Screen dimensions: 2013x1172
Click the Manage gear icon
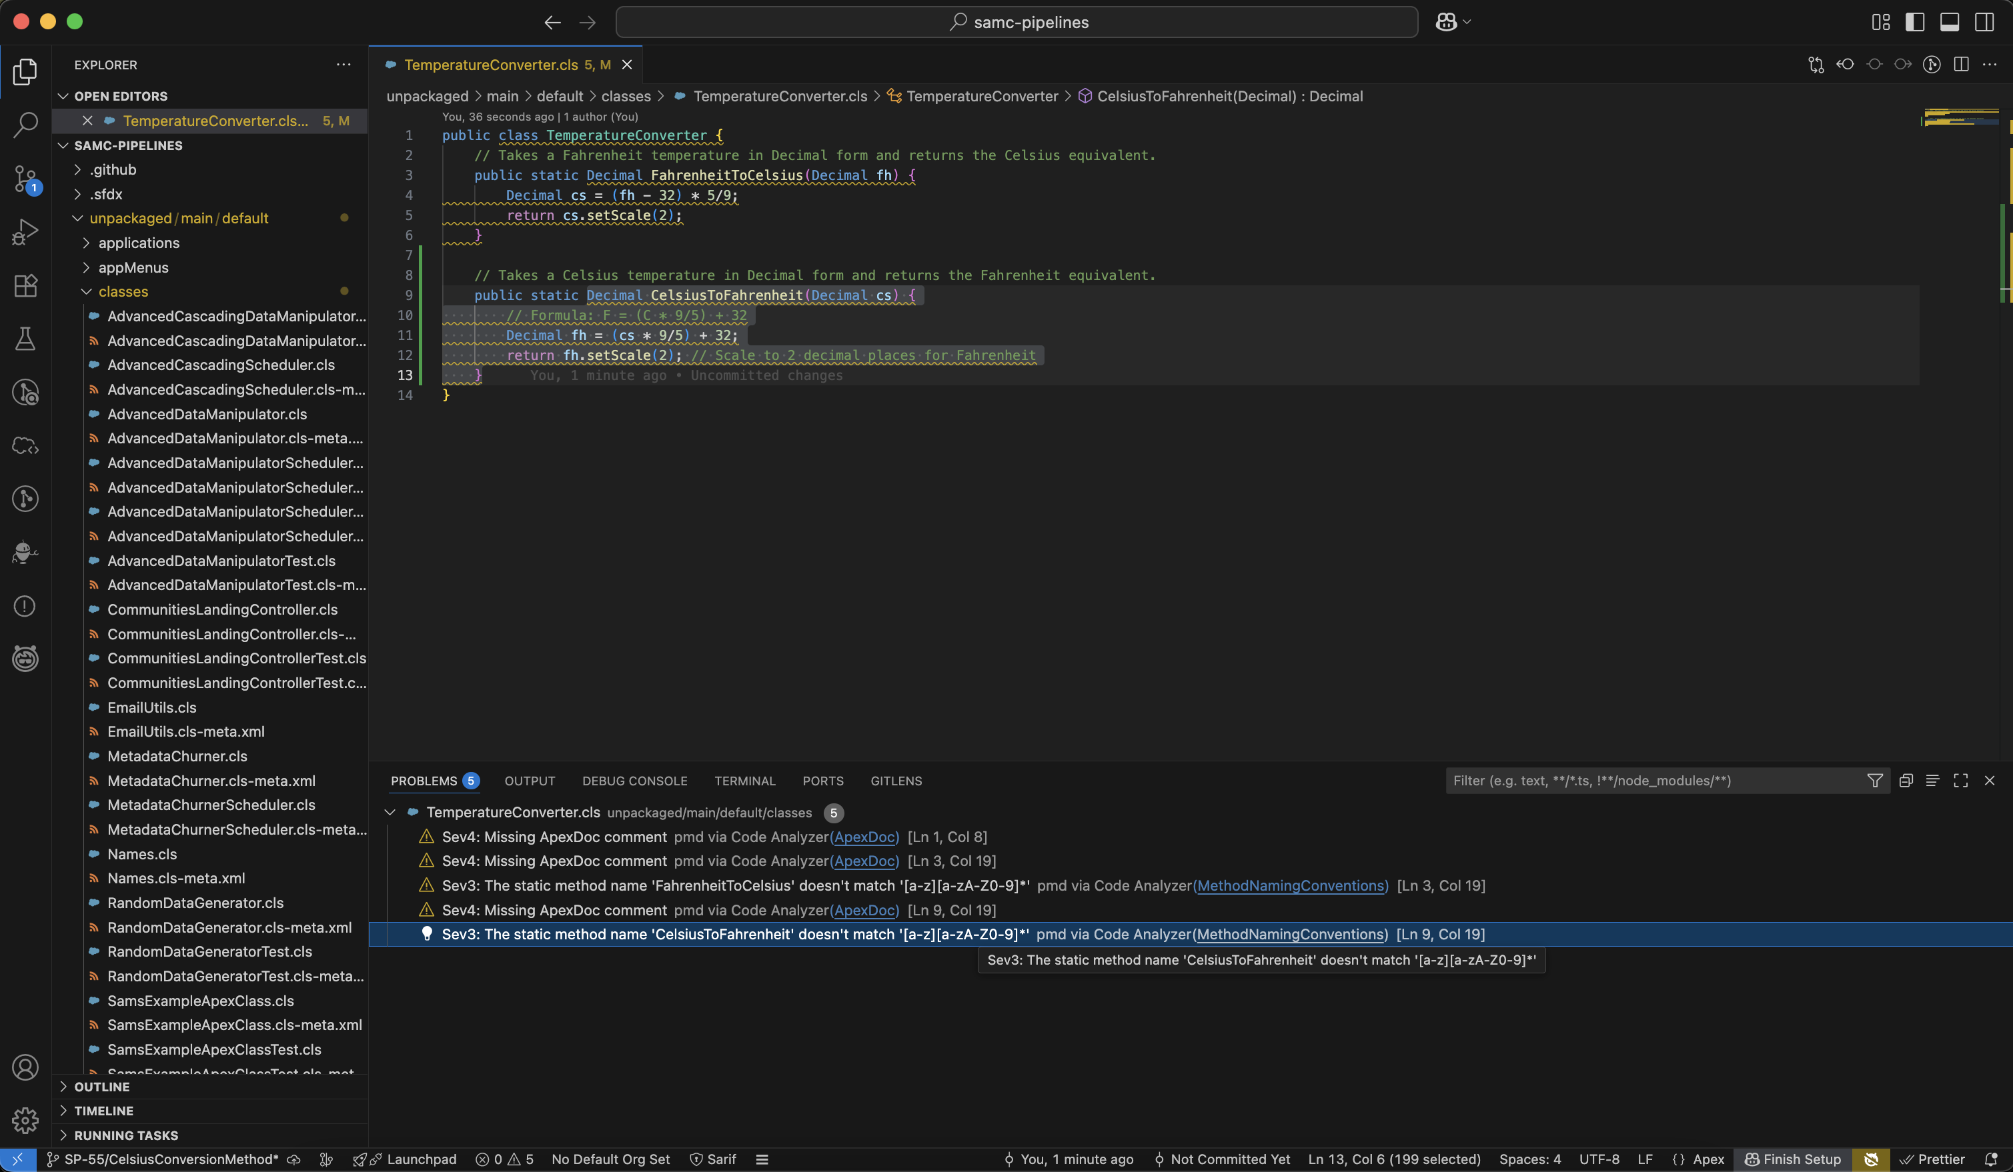tap(25, 1120)
